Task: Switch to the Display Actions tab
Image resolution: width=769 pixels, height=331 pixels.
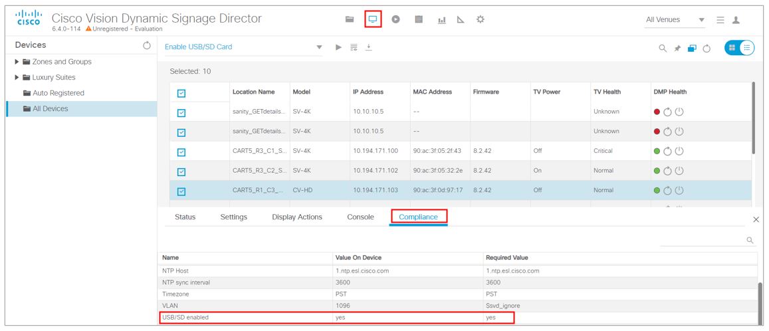Action: pos(297,217)
